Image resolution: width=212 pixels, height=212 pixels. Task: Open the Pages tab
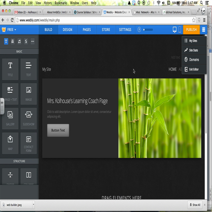click(x=87, y=30)
